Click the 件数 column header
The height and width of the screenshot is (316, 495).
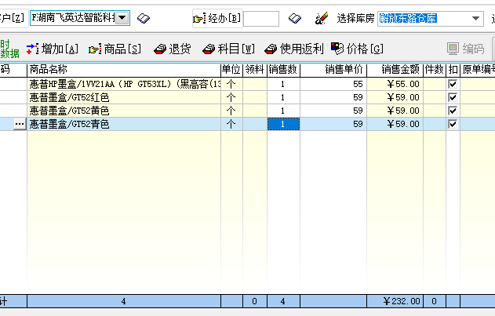435,70
